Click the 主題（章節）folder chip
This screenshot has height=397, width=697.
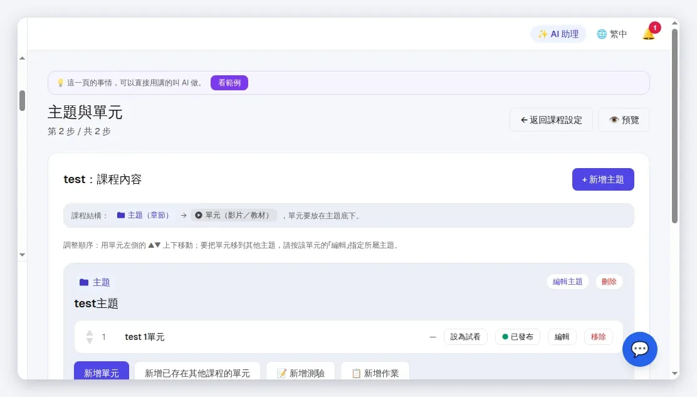[144, 216]
